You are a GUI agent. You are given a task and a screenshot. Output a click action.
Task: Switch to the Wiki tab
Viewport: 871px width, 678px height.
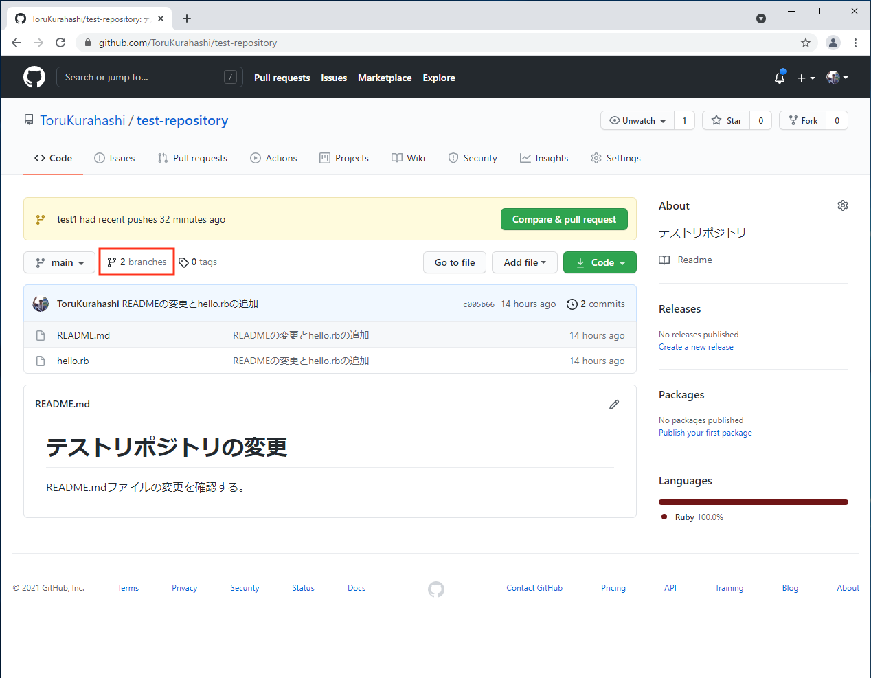pyautogui.click(x=409, y=158)
